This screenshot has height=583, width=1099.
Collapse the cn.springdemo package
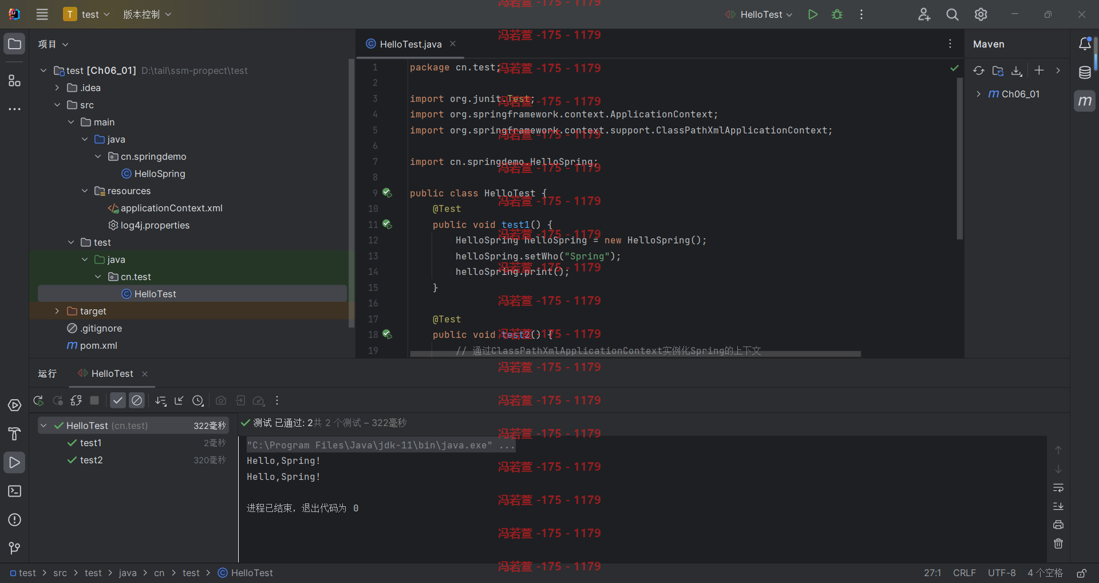(x=98, y=156)
